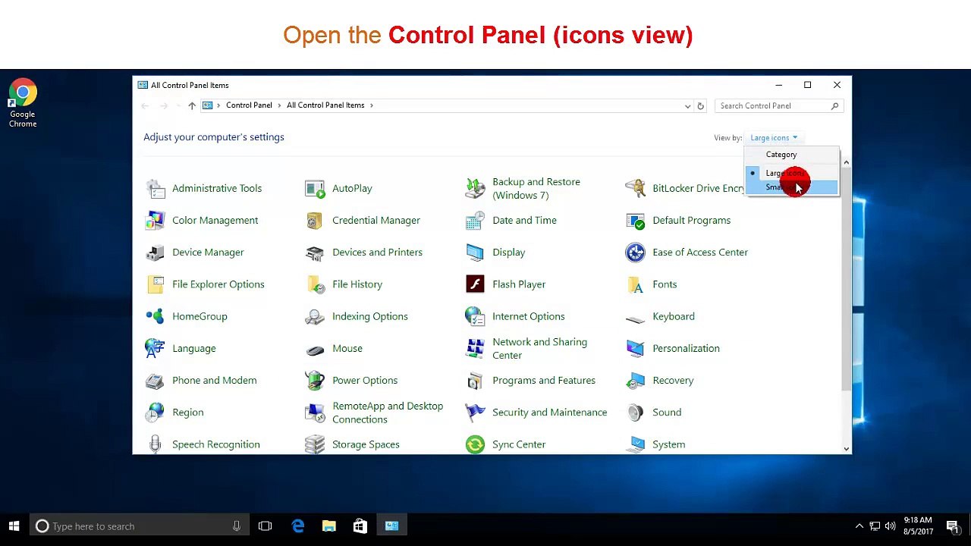Open the AutoPlay icon

(315, 188)
